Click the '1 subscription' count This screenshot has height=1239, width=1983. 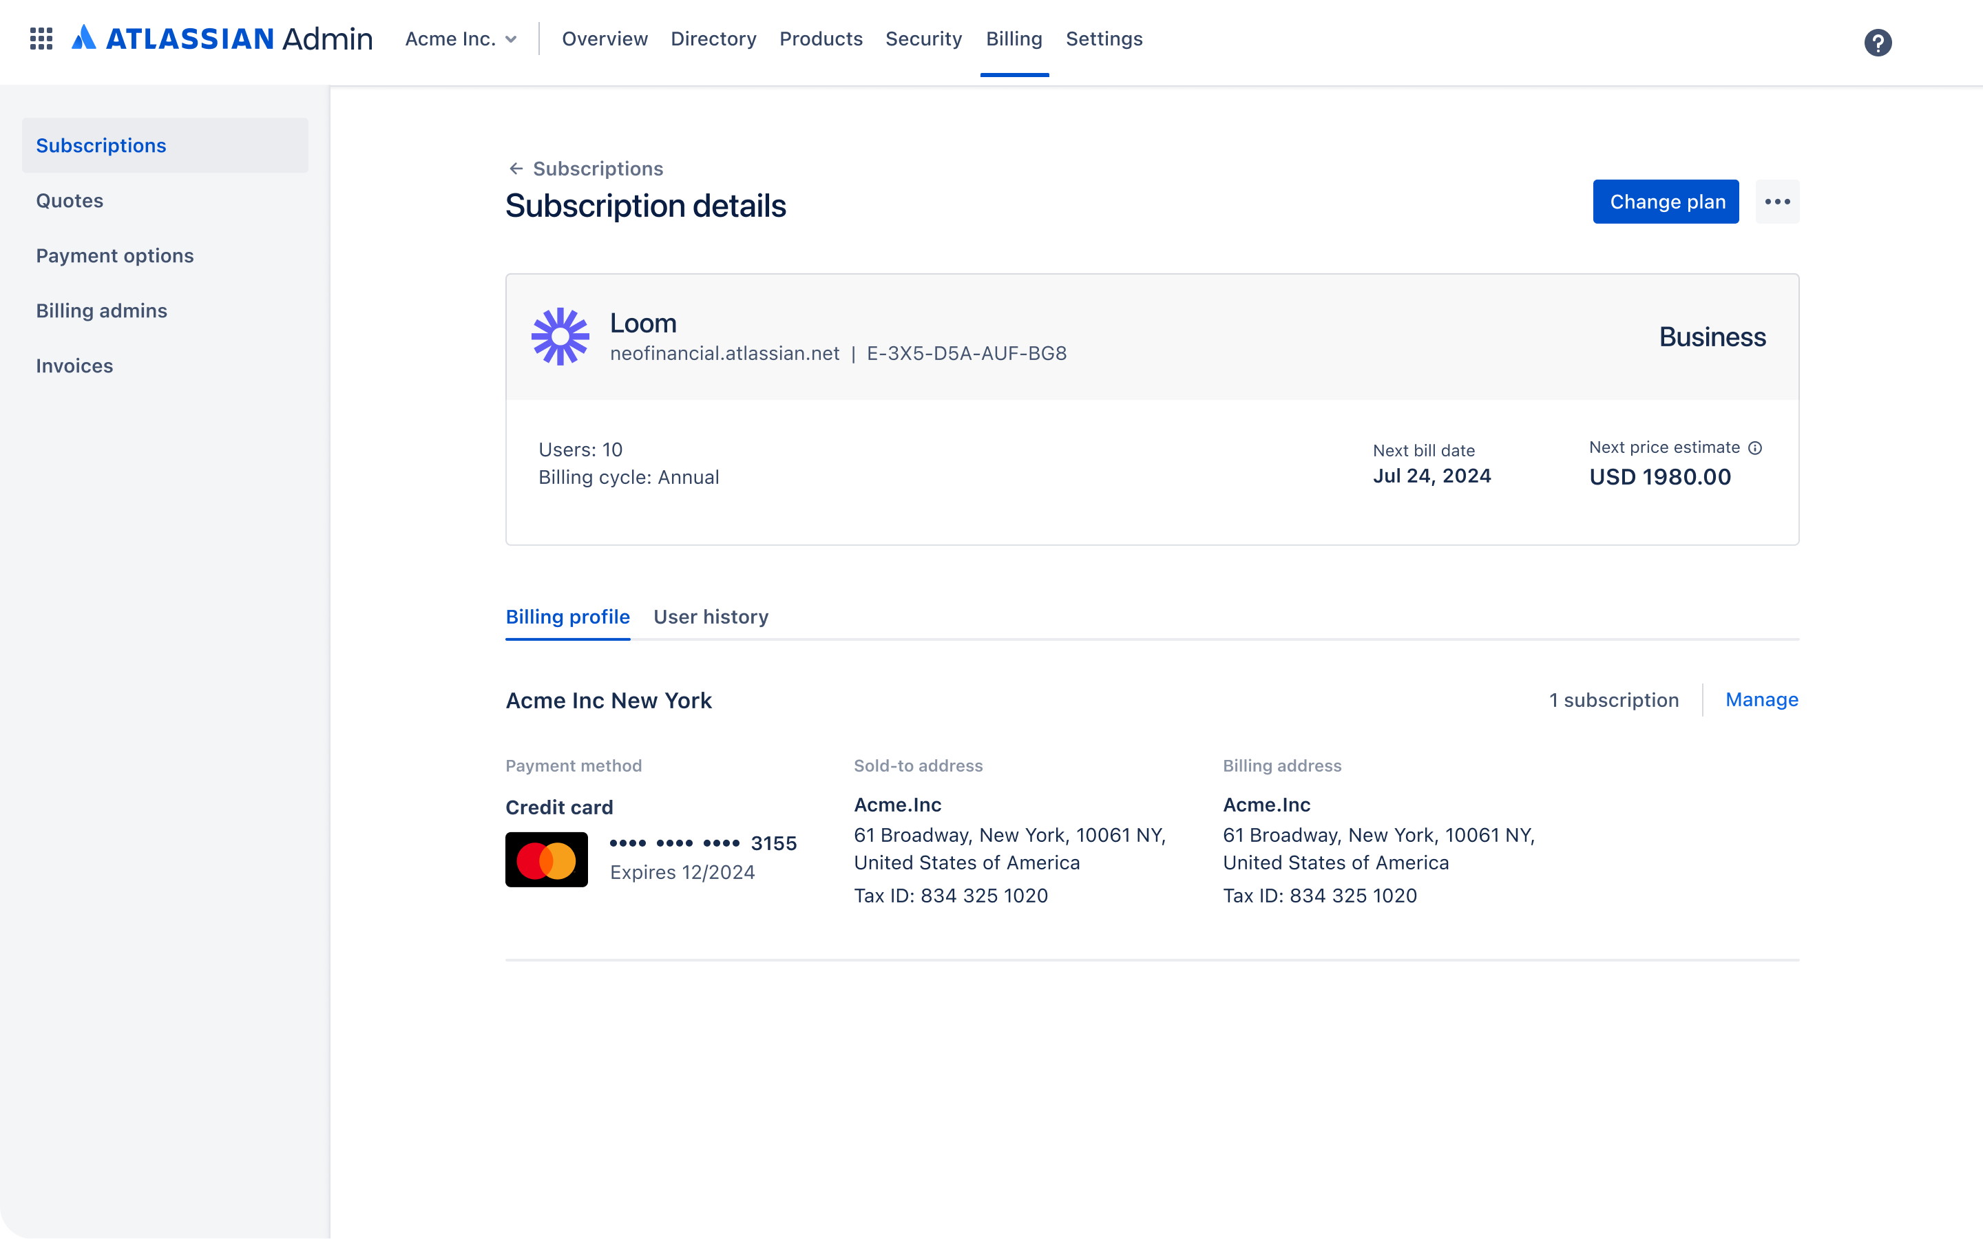click(1613, 701)
